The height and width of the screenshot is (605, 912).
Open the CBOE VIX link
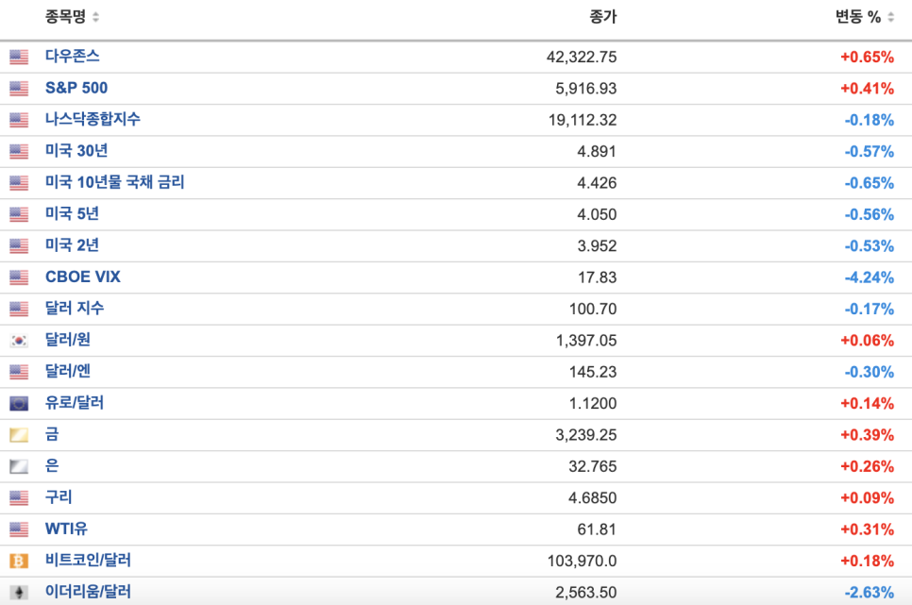pyautogui.click(x=83, y=277)
